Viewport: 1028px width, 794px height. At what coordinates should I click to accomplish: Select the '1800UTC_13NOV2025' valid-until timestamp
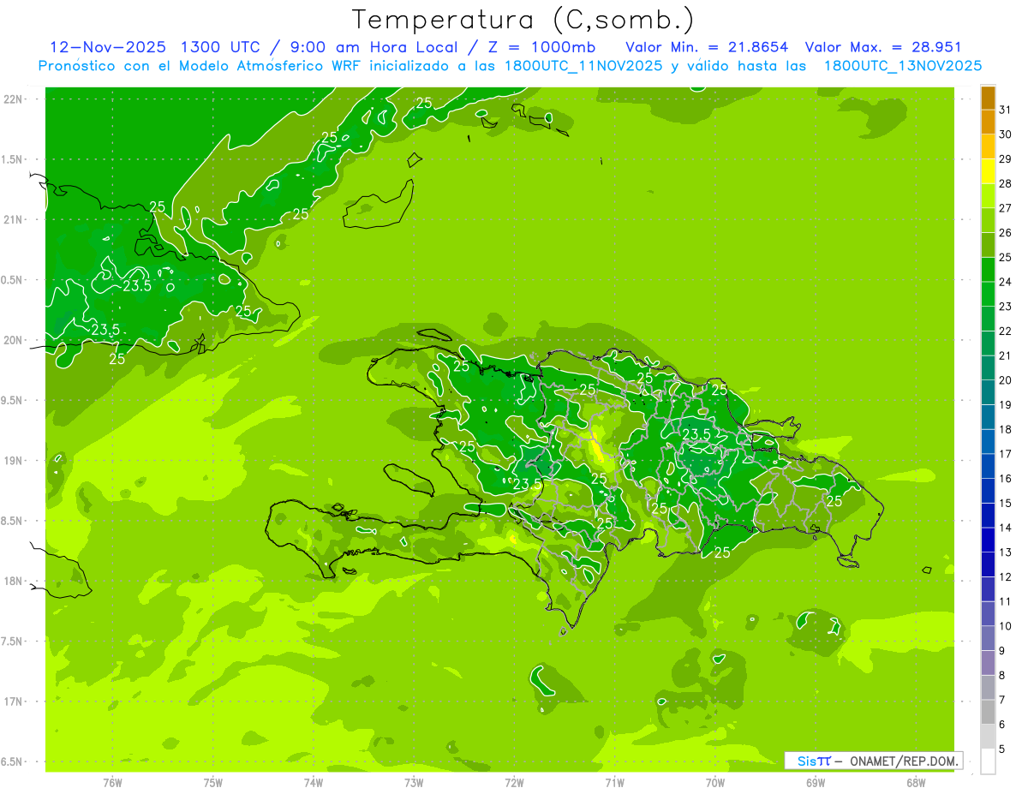[902, 66]
